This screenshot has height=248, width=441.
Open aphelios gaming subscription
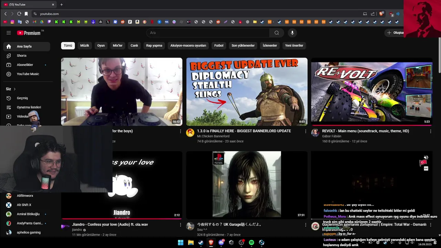click(x=27, y=232)
